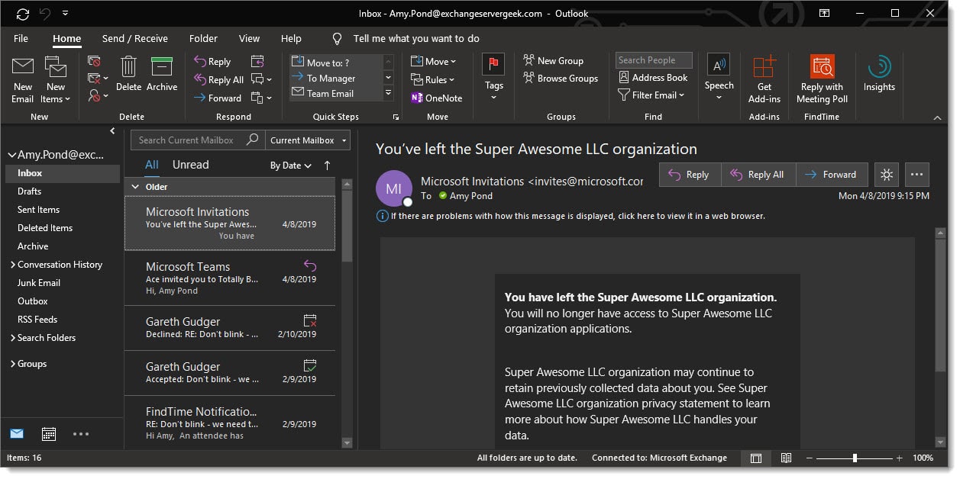Open the Current Mailbox search scope dropdown
The width and height of the screenshot is (960, 479).
click(308, 140)
